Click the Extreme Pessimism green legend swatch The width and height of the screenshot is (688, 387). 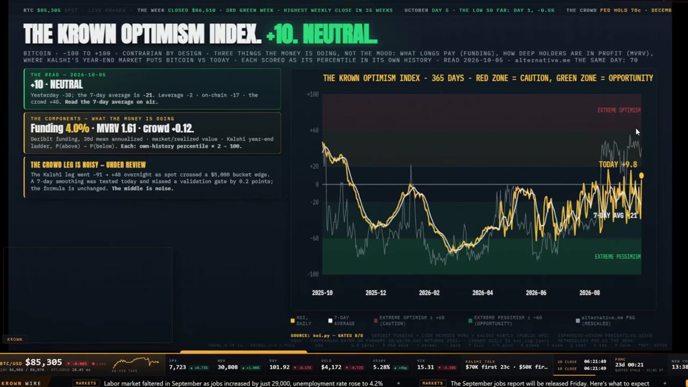click(x=470, y=320)
